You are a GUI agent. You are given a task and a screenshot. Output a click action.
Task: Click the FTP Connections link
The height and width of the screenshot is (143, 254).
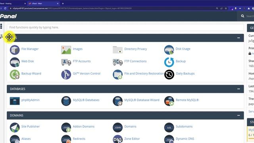click(x=135, y=61)
